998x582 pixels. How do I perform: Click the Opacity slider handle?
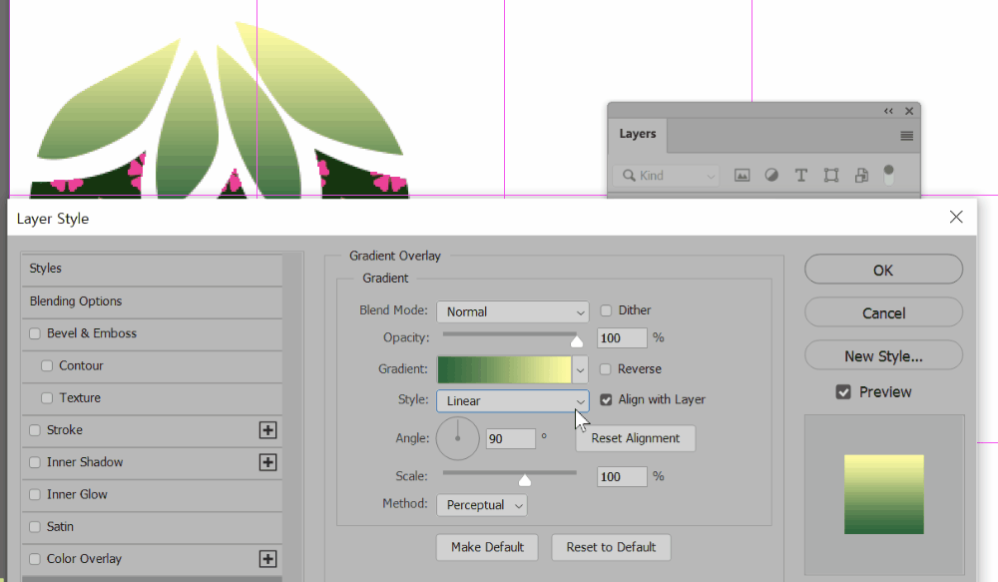pos(577,342)
